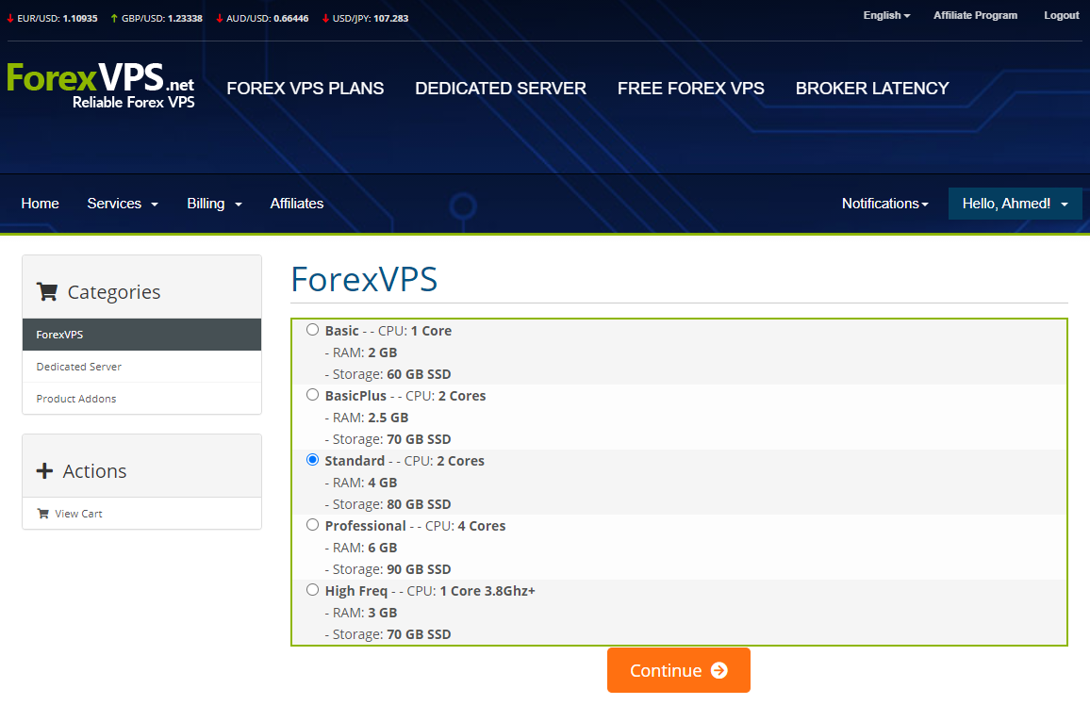Click the USD/JPY 107.283 rate
Screen dimensions: 1090x705
coord(370,19)
